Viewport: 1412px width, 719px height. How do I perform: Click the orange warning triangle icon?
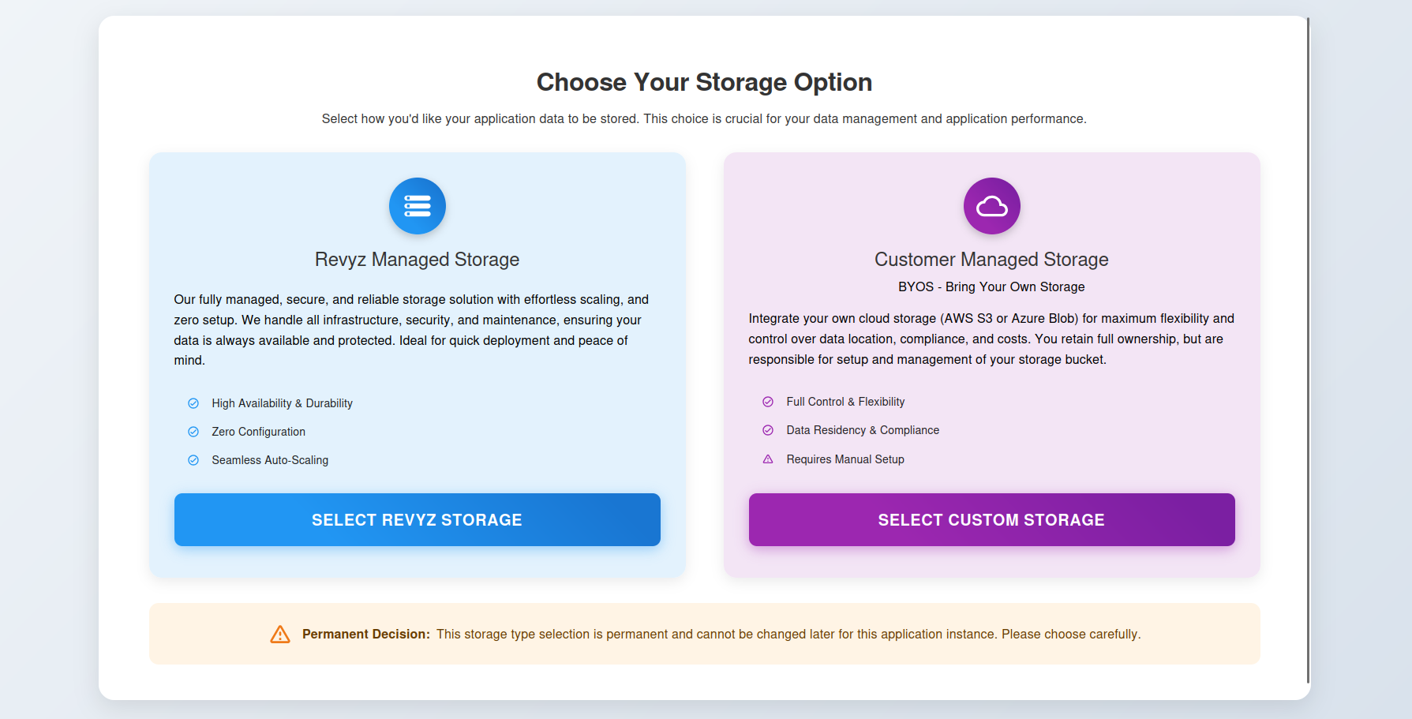click(280, 635)
